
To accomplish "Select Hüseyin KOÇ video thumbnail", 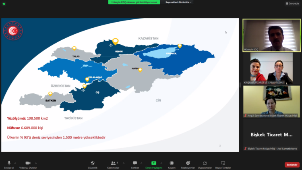I will pos(271,35).
